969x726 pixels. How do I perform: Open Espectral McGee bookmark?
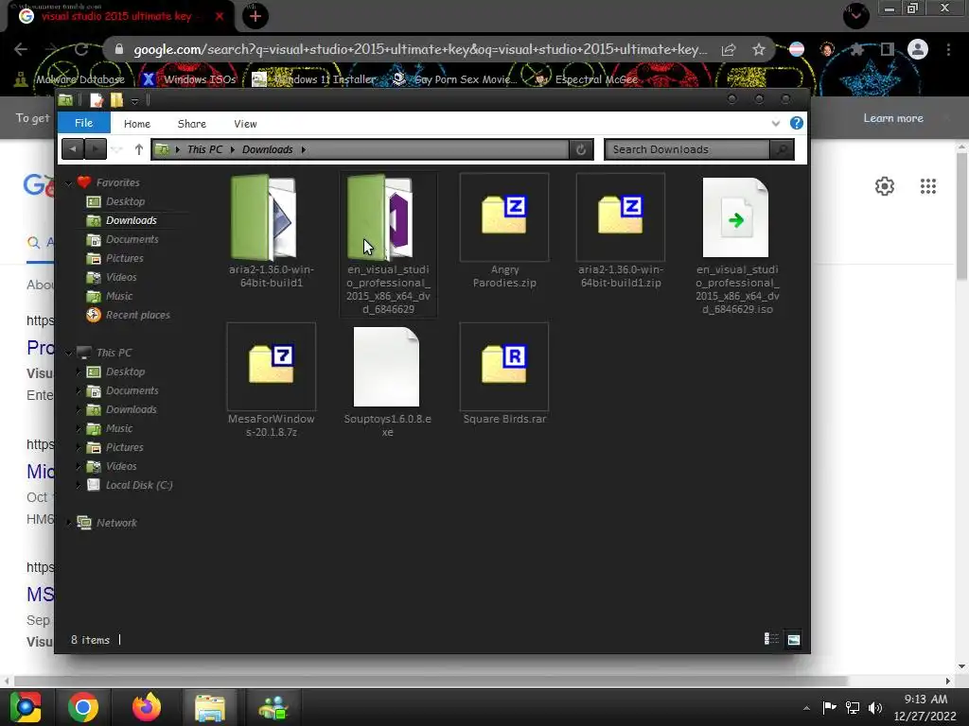point(586,79)
